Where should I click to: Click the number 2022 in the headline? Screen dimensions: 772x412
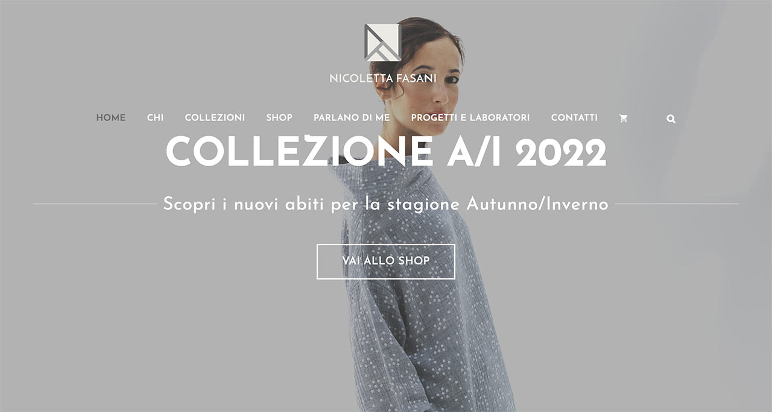[562, 152]
